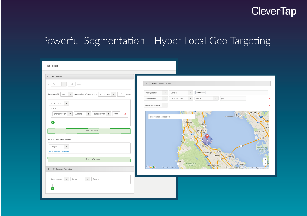Click the Find People title
This screenshot has height=216, width=307.
click(x=52, y=66)
